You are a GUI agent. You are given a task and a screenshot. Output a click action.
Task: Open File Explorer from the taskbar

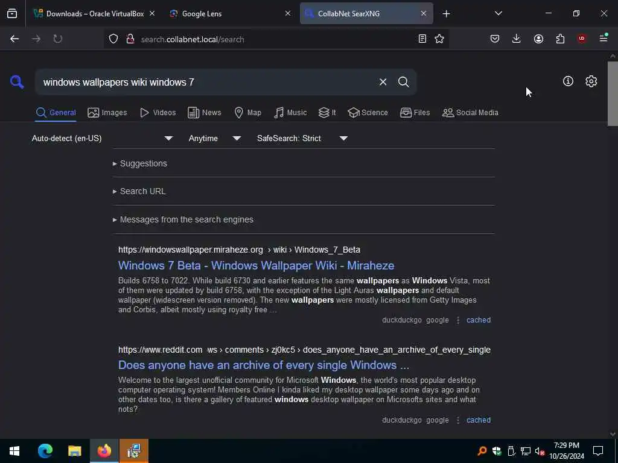pos(74,451)
